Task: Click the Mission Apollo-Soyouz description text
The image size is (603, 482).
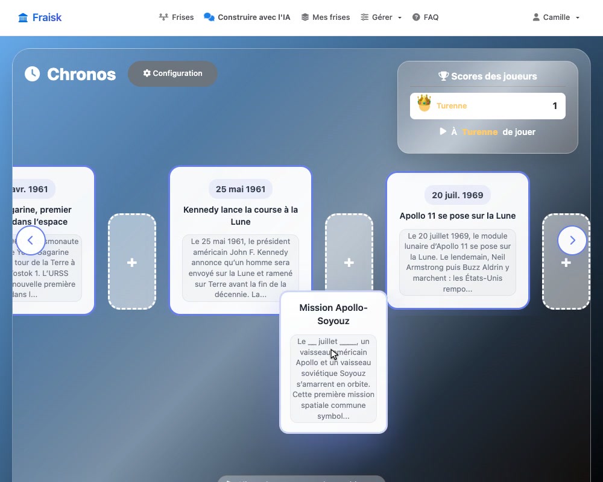Action: (333, 378)
